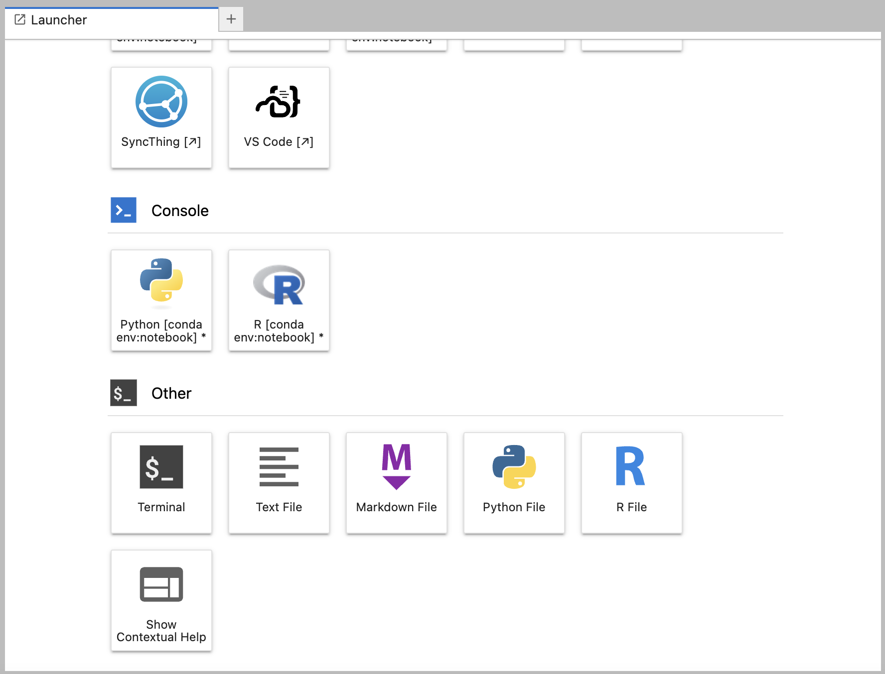
Task: Create a new R File
Action: pos(632,483)
